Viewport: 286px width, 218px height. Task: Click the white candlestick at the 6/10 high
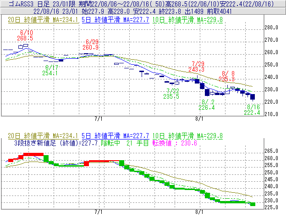26,45
